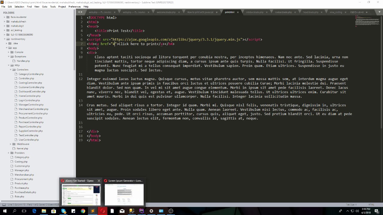Open ProductController.php in sidebar
Viewport: 383px width, 215px height.
pyautogui.click(x=30, y=118)
